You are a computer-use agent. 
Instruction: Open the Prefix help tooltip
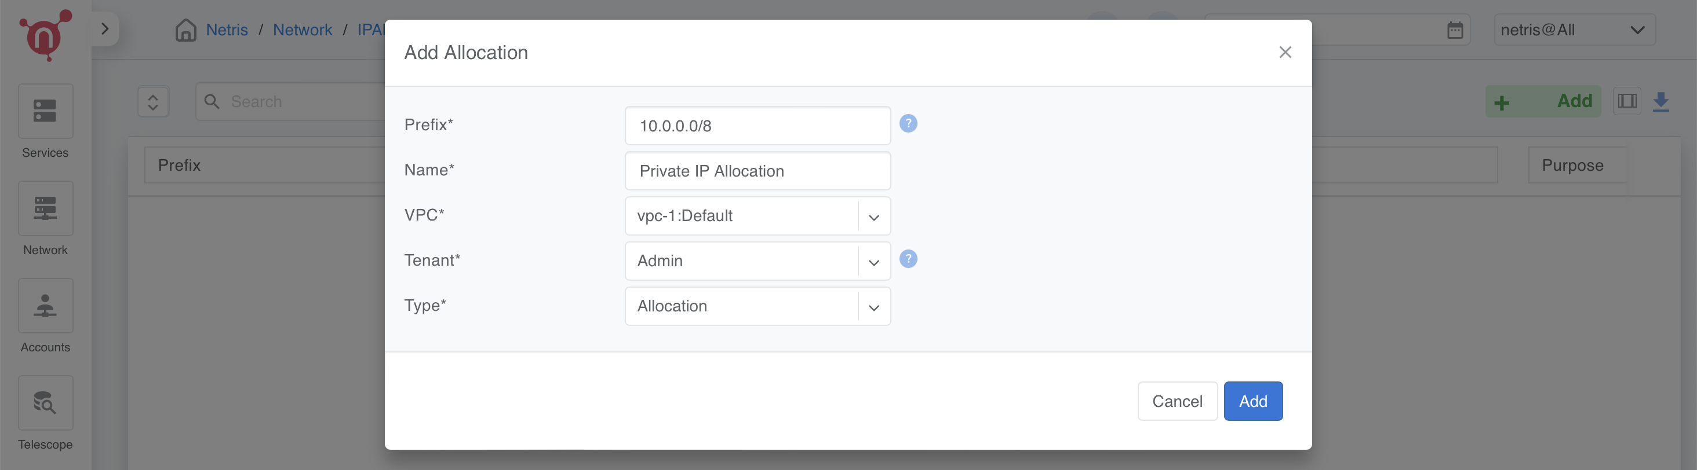908,124
